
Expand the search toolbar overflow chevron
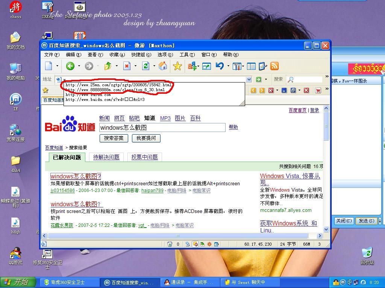(x=327, y=76)
